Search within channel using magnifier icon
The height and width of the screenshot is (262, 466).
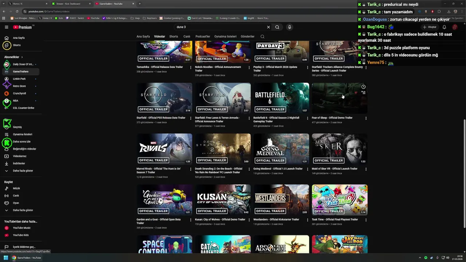[262, 37]
